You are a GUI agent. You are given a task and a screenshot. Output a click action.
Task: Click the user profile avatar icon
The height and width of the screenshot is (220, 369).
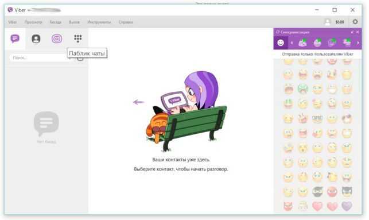coord(327,22)
